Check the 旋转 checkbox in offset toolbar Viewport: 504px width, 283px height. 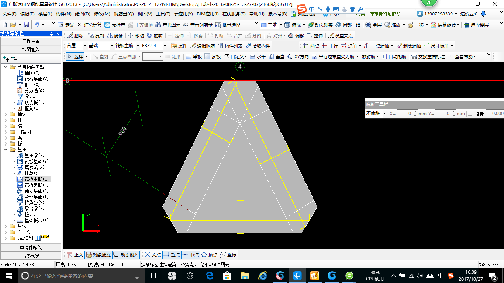coord(470,113)
